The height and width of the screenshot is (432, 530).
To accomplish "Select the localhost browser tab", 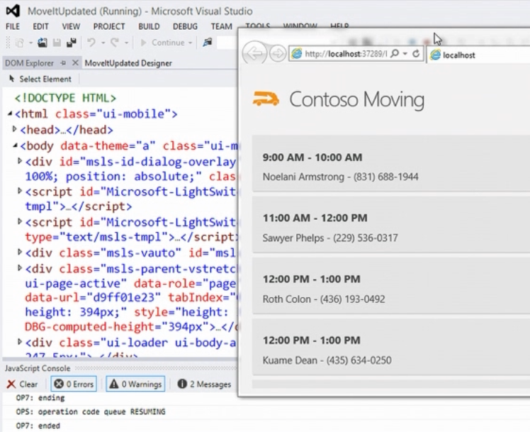I will 478,55.
